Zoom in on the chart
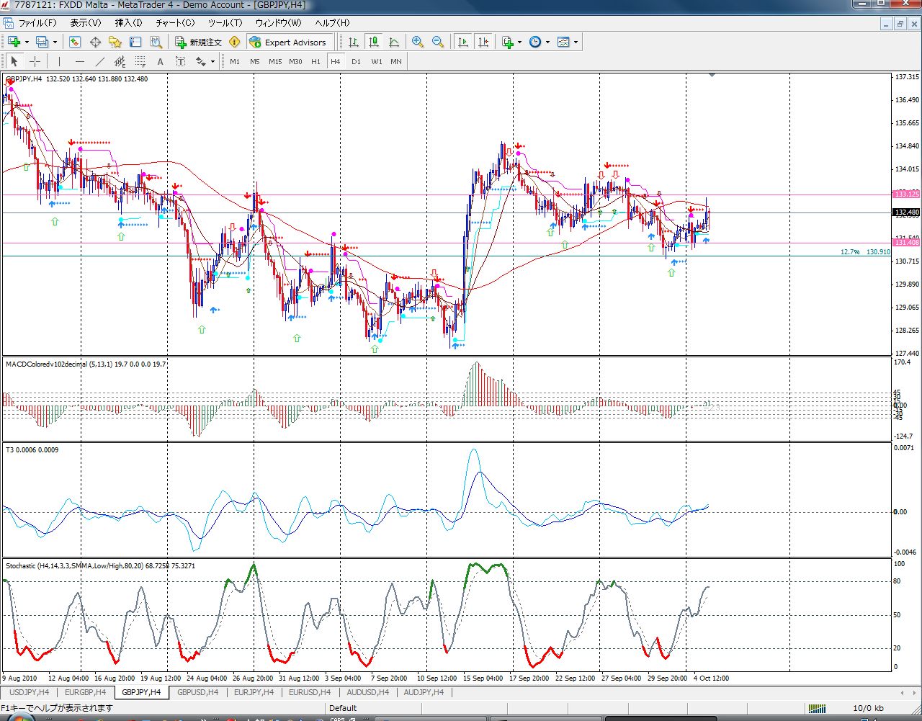Viewport: 922px width, 721px height. click(x=418, y=42)
